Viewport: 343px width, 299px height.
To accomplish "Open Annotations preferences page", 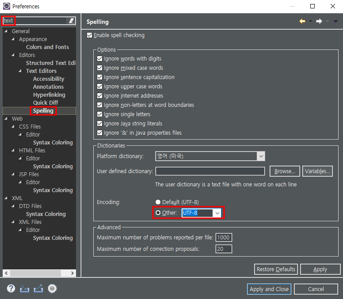I will (48, 87).
